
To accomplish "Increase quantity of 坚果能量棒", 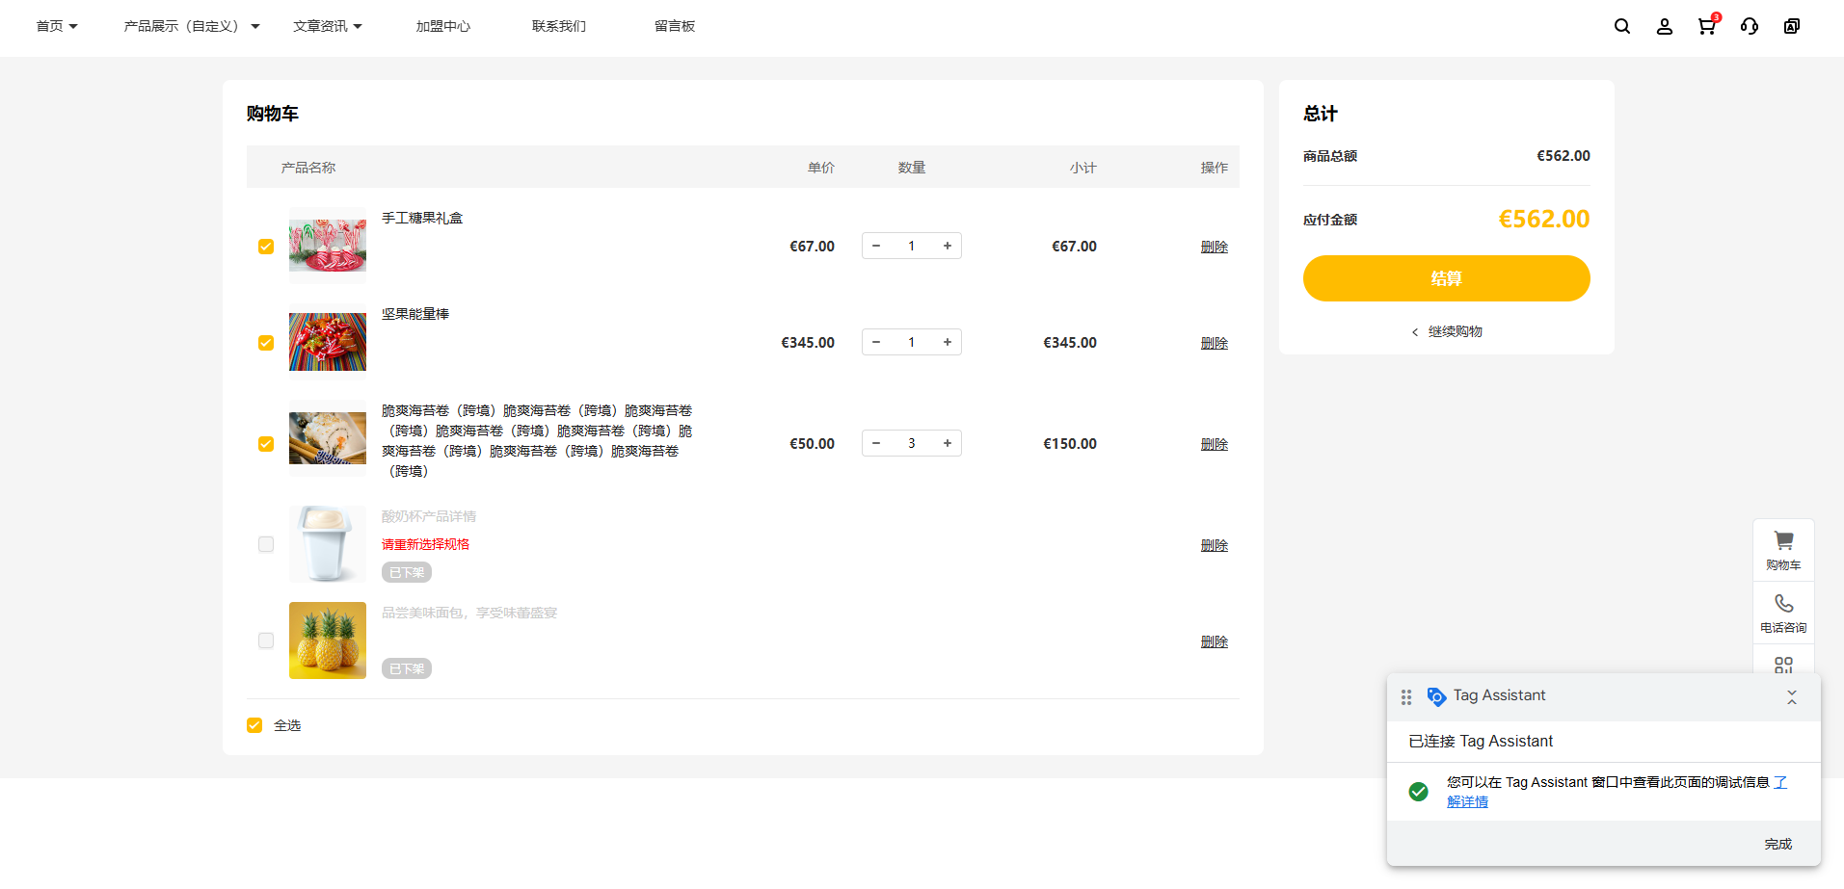I will [948, 342].
